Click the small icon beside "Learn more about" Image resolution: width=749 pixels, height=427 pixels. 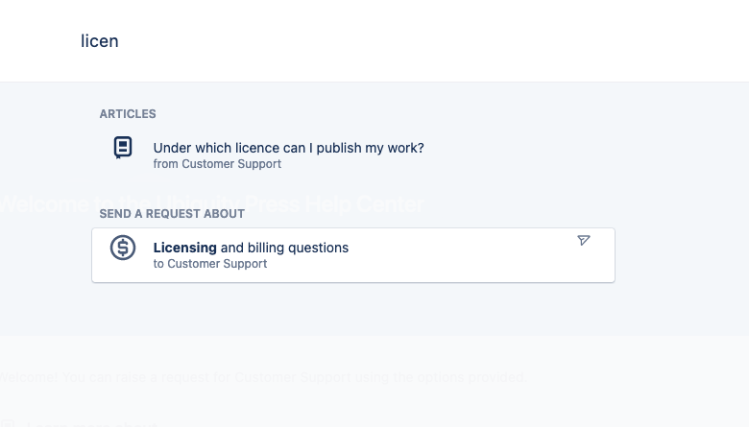click(7, 424)
